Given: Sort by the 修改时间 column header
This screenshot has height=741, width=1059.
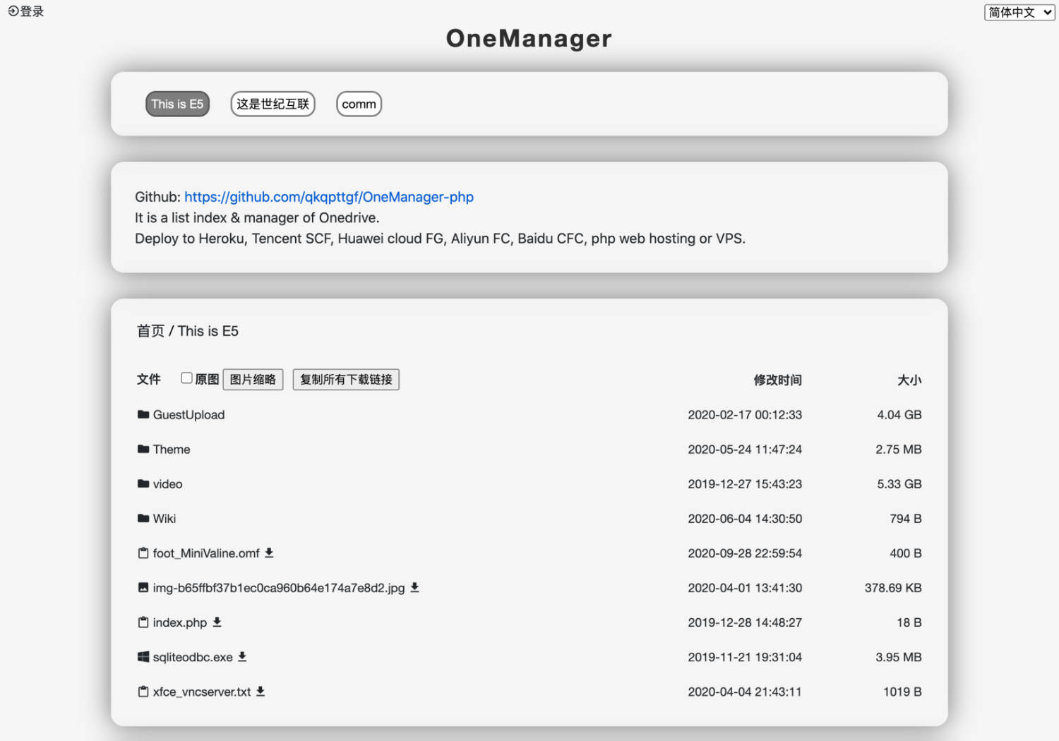Looking at the screenshot, I should coord(777,380).
